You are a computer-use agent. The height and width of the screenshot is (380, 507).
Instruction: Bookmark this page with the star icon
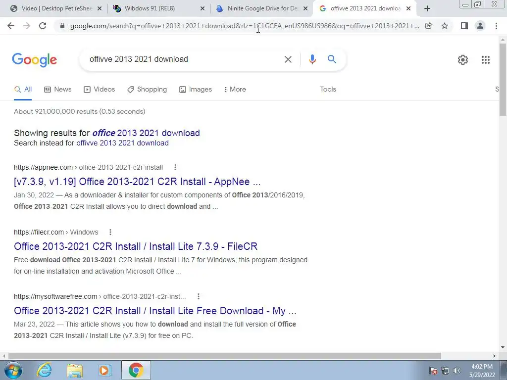click(x=445, y=26)
